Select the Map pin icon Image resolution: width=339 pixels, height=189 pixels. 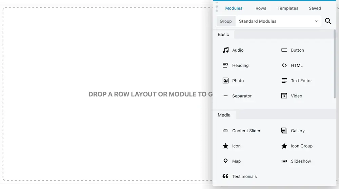pyautogui.click(x=225, y=161)
